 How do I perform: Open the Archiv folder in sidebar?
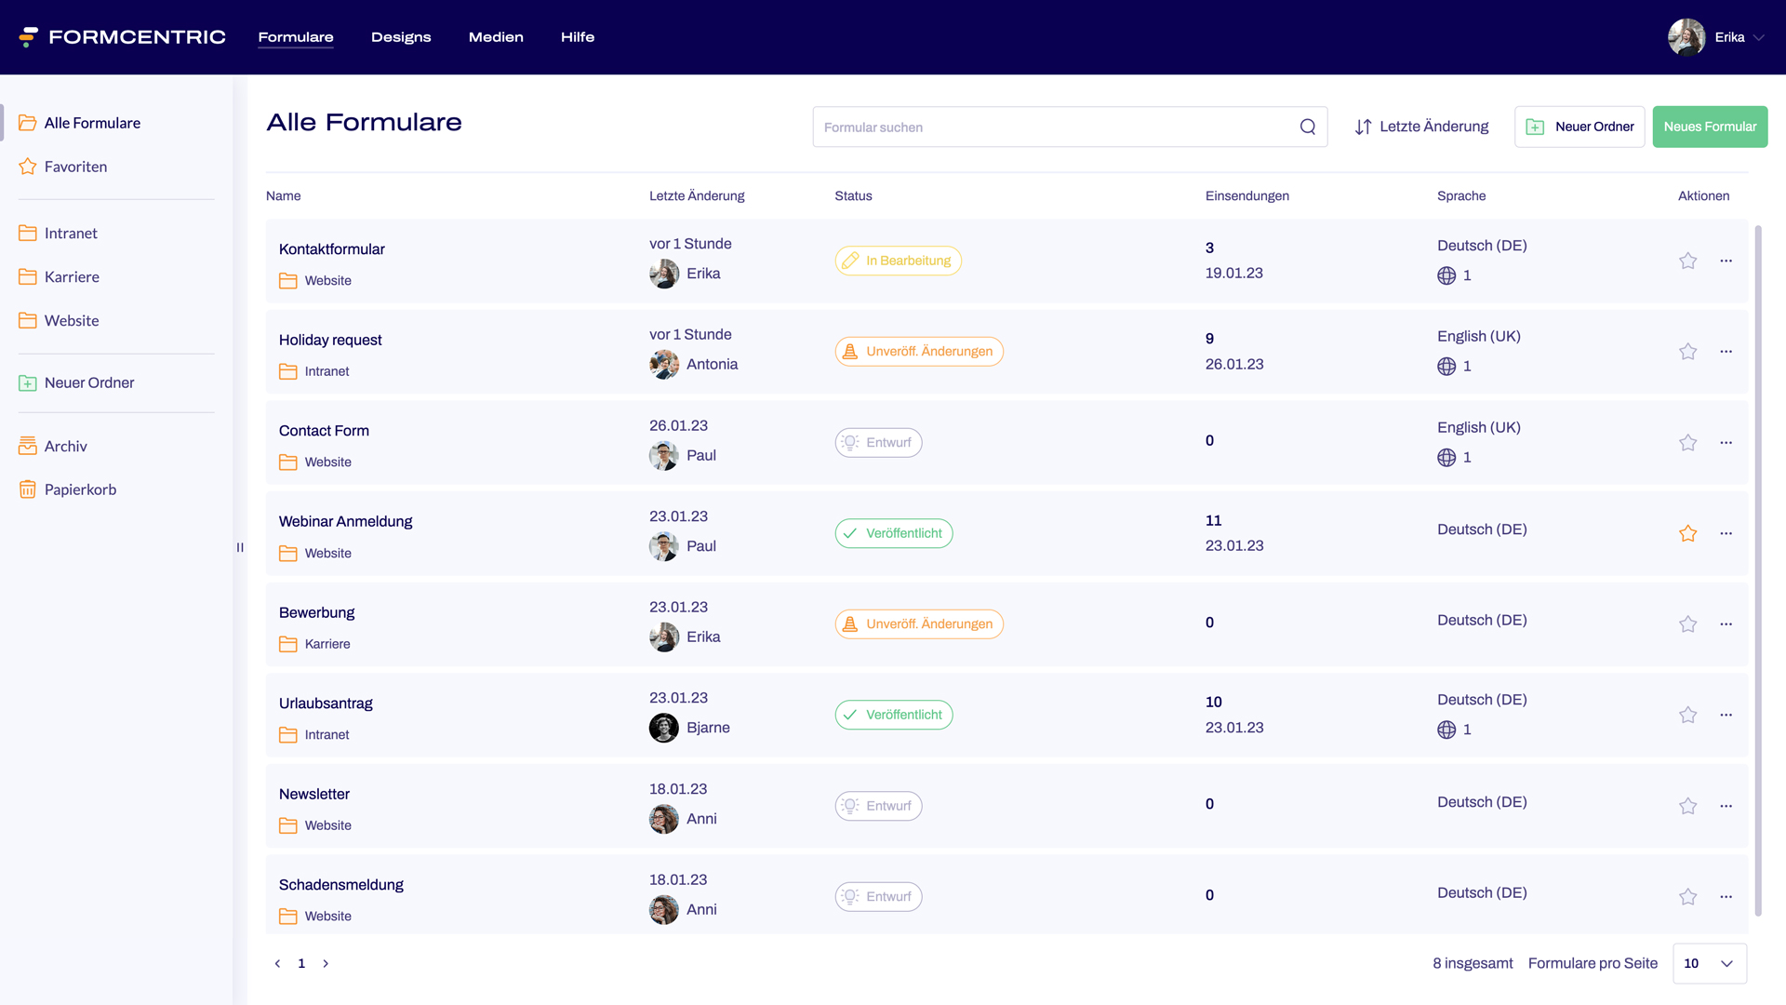pyautogui.click(x=65, y=446)
